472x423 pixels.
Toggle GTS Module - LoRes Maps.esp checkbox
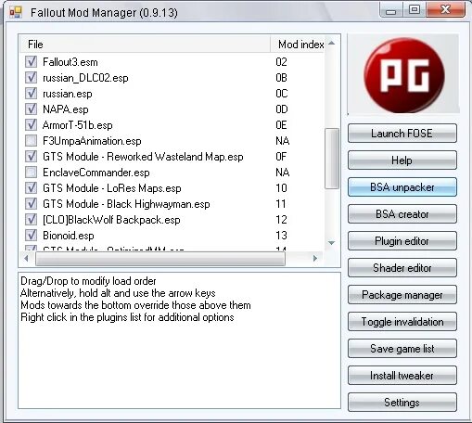31,188
